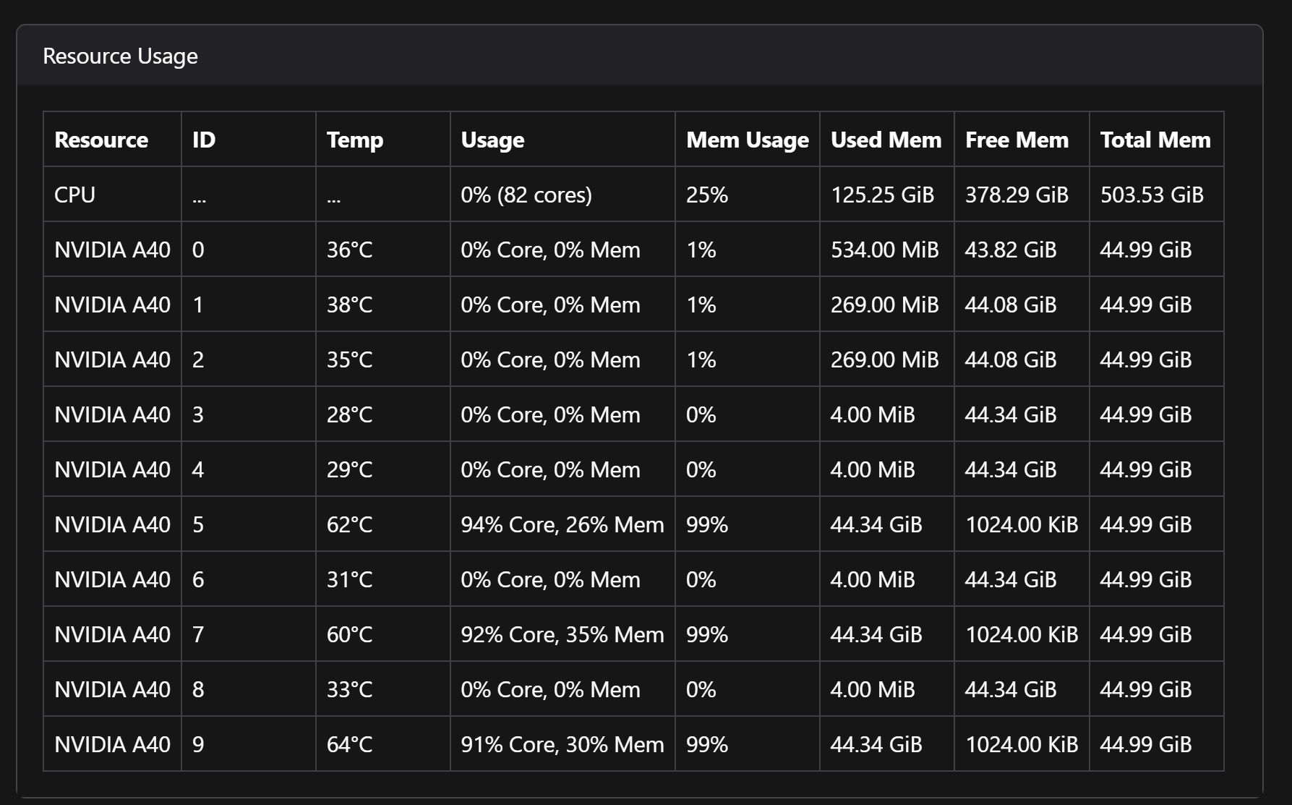
Task: Click the 38°C temperature cell
Action: 349,304
